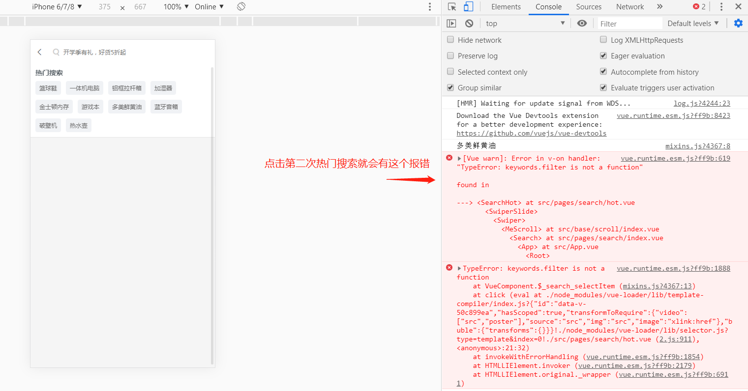Expand the TypeError stack trace triangle

459,268
